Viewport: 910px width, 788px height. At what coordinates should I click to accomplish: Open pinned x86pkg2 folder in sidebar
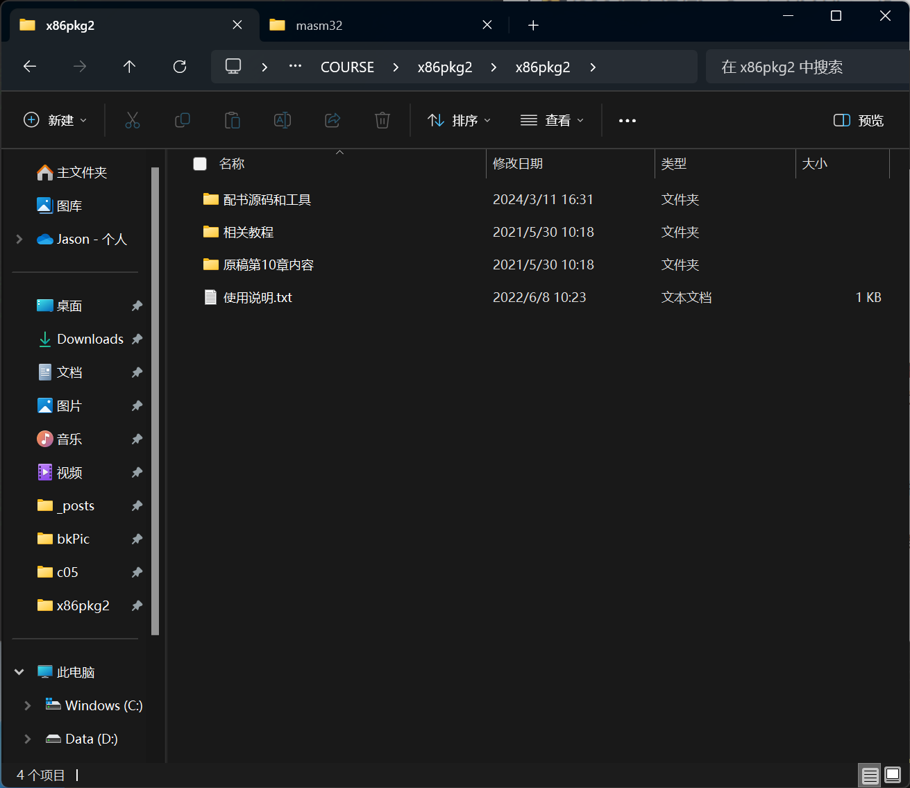tap(83, 605)
